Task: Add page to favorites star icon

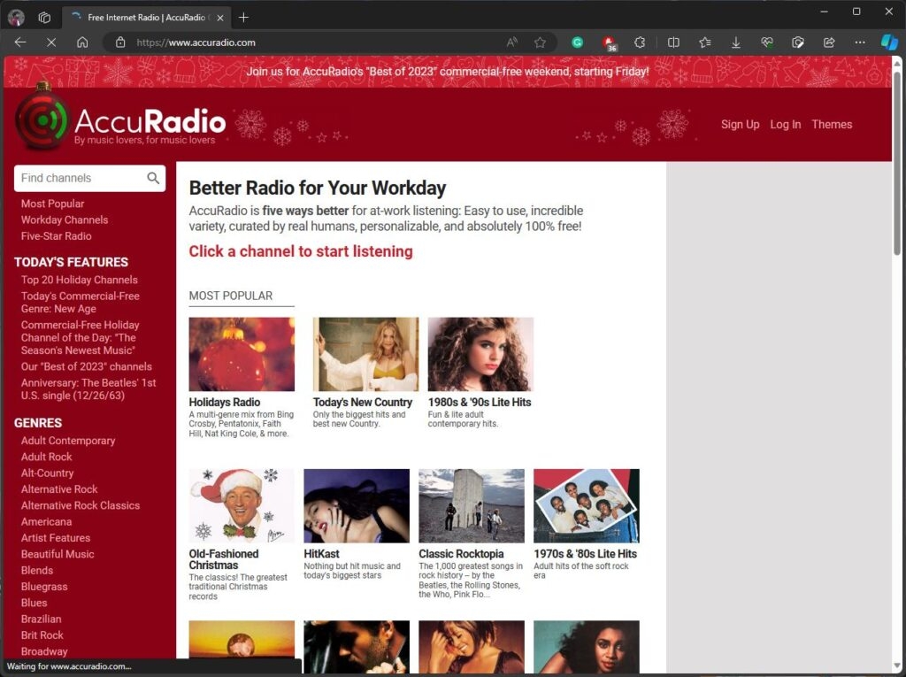Action: click(540, 42)
